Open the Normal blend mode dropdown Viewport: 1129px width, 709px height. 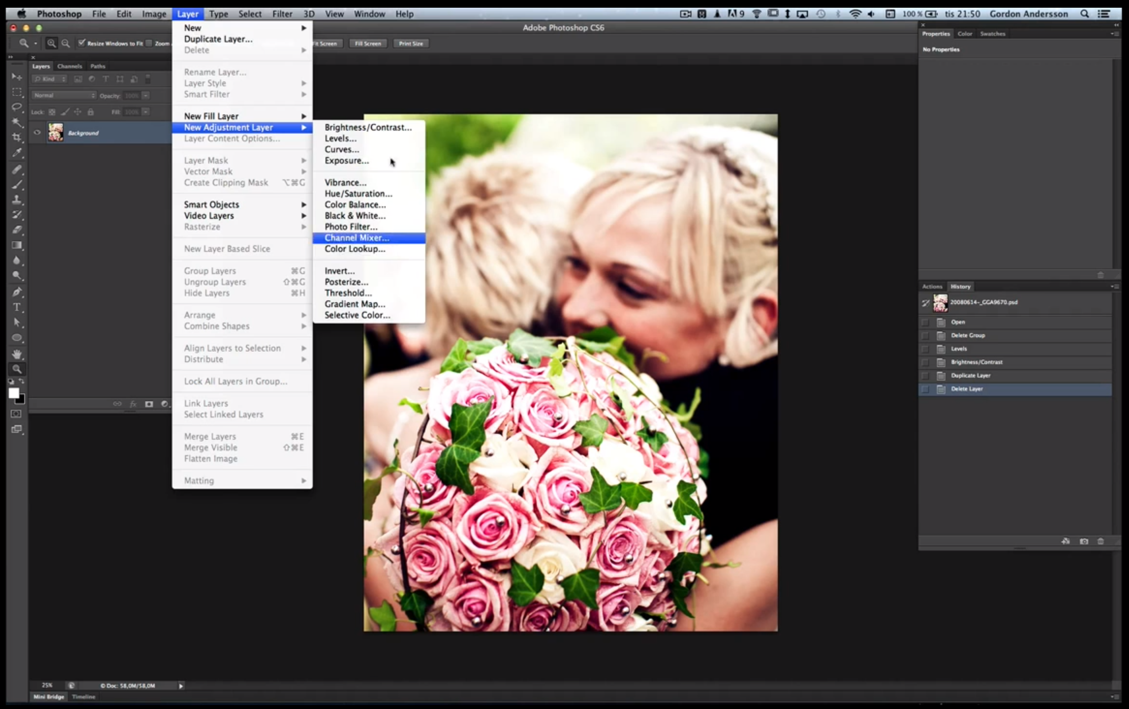coord(64,95)
